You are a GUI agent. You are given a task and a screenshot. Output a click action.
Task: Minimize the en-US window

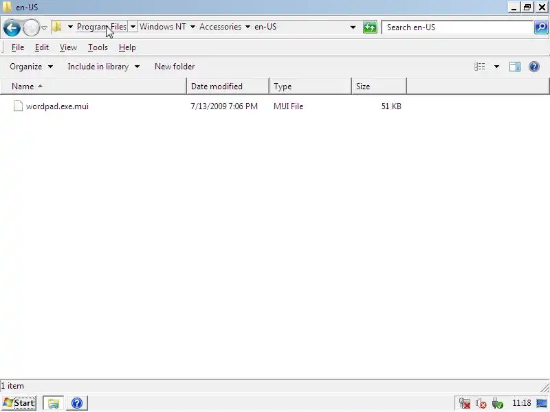514,7
